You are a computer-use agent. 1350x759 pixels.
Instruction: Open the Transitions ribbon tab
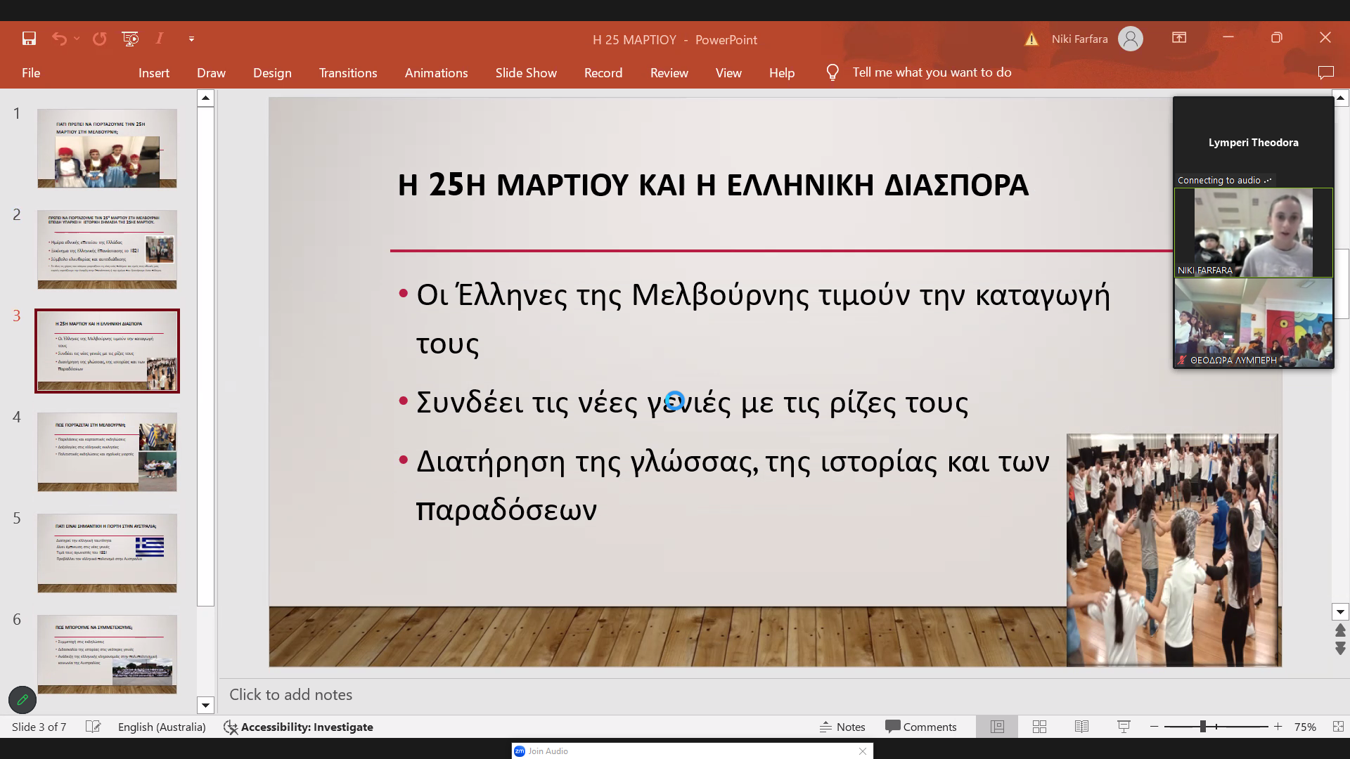(347, 72)
